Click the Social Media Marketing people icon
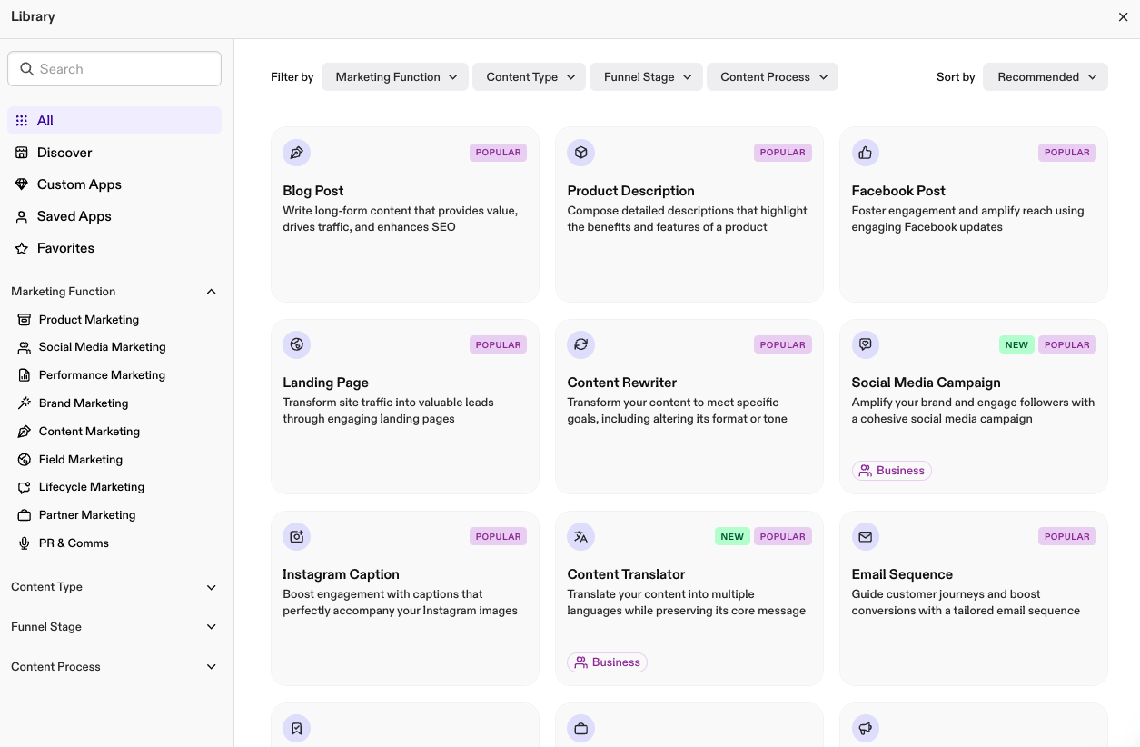 25,347
